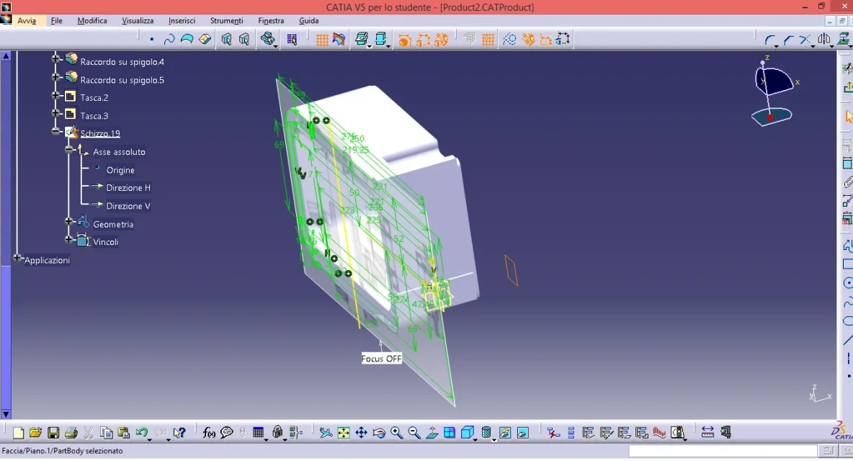This screenshot has width=853, height=461.
Task: Toggle the Construction/Standard Element icon
Action: [x=509, y=40]
